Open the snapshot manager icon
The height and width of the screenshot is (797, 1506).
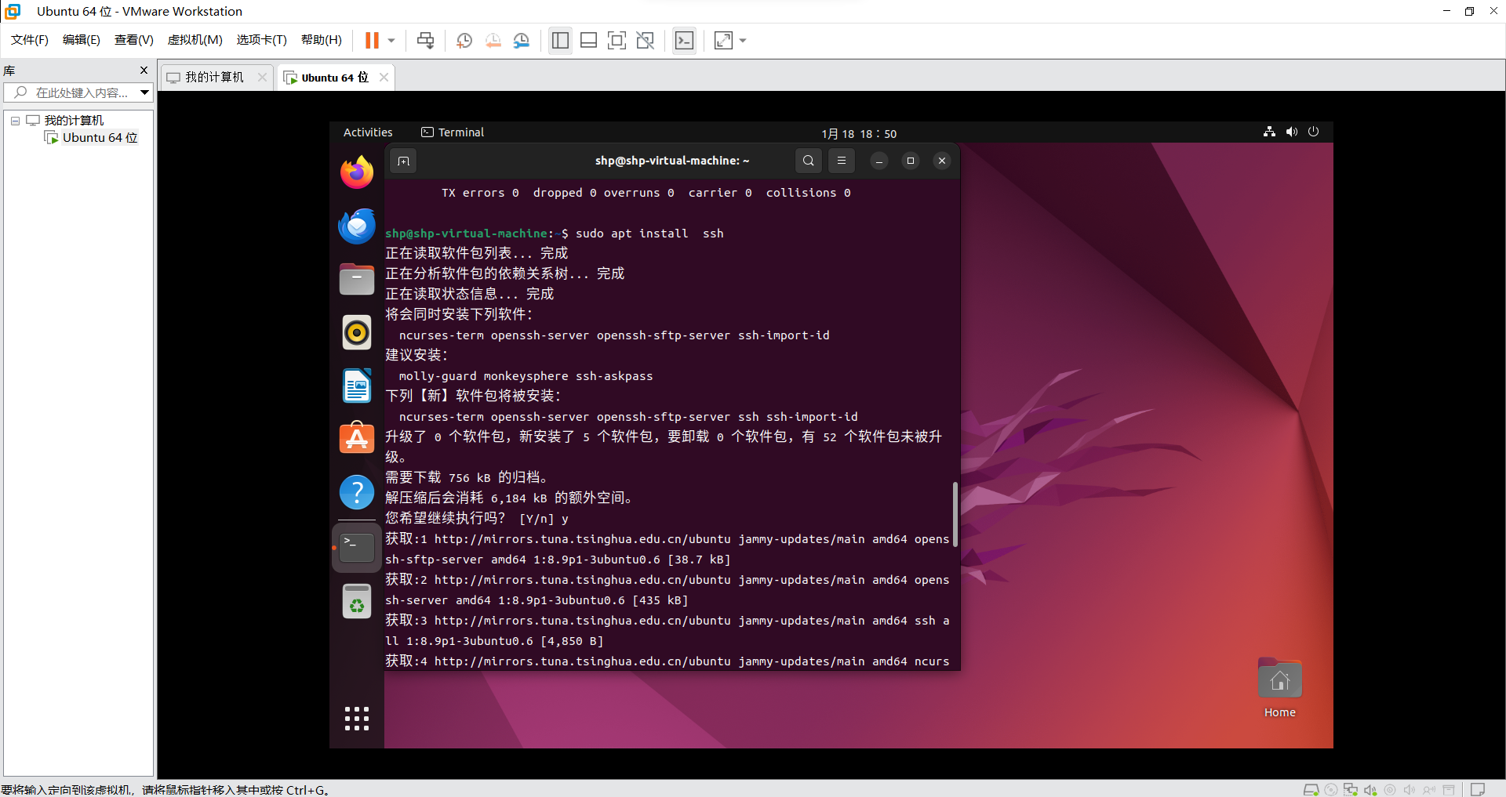pyautogui.click(x=522, y=40)
